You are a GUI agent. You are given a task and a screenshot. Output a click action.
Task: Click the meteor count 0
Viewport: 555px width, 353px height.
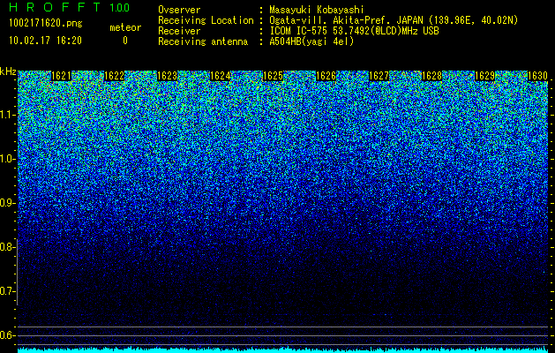125,41
